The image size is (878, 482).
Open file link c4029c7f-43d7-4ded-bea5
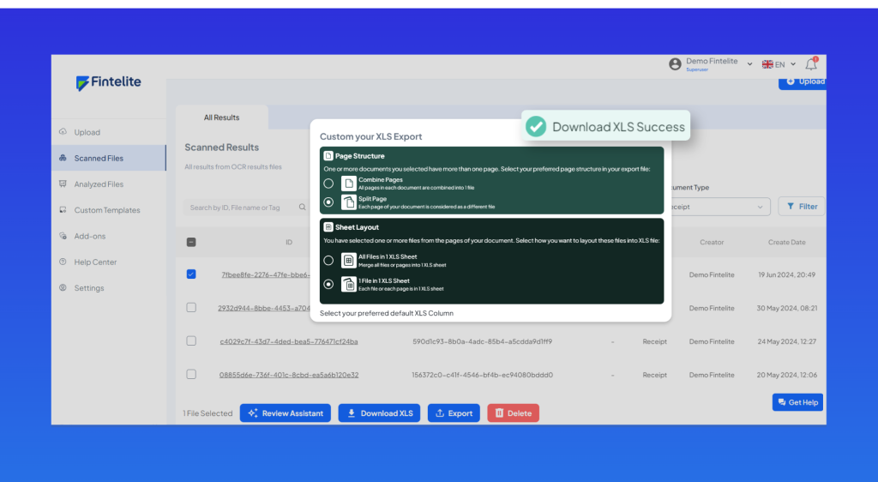[289, 341]
